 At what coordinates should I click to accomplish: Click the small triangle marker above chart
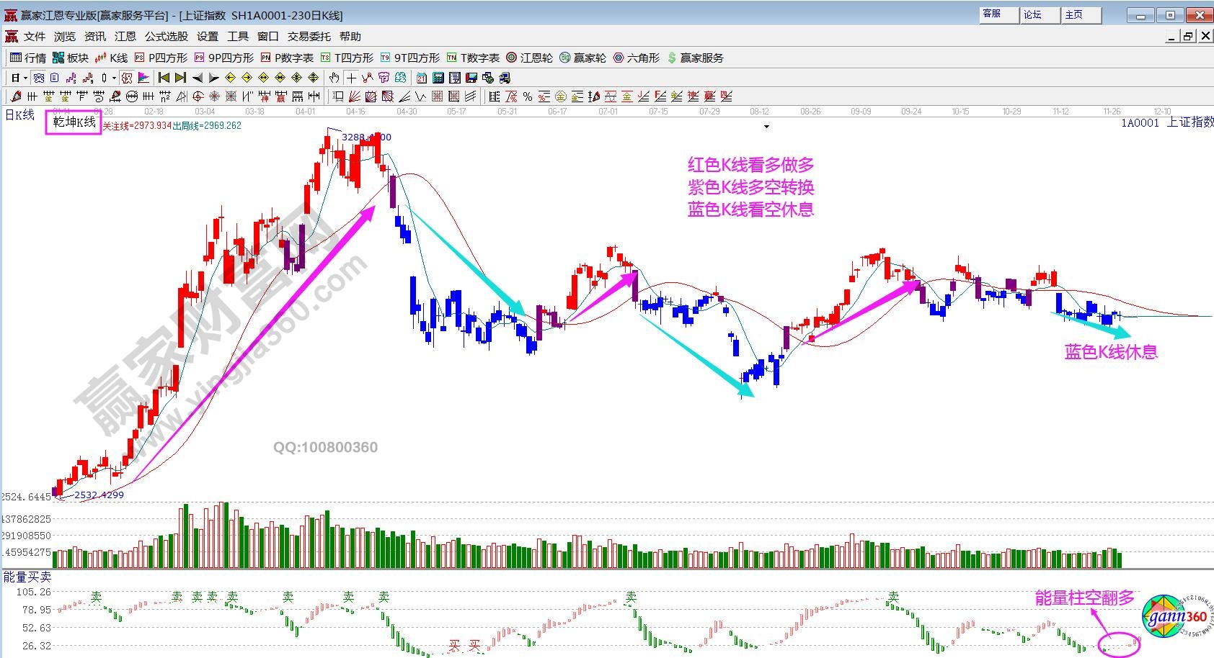tap(766, 127)
